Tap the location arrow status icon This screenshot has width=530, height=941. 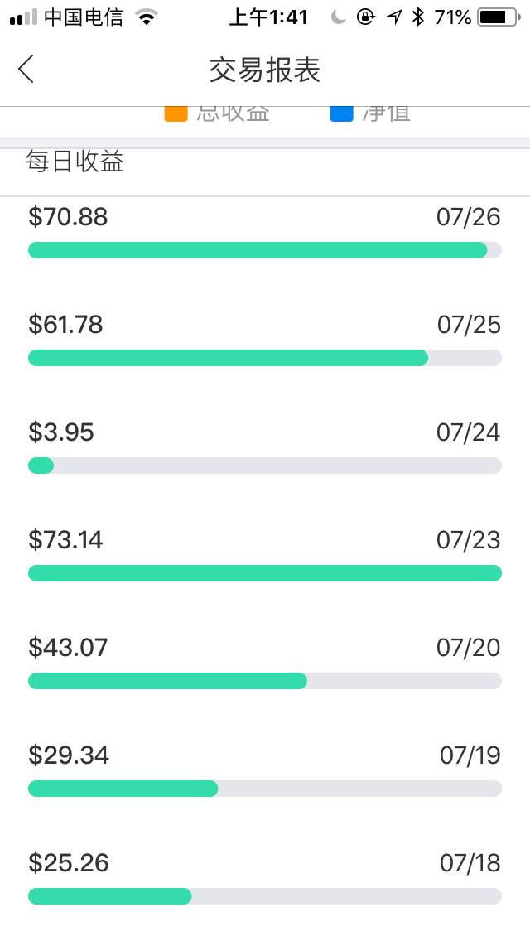[393, 17]
